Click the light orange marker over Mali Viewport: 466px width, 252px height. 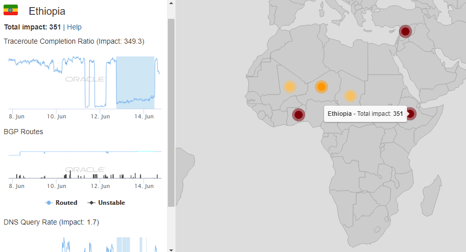[x=289, y=86]
